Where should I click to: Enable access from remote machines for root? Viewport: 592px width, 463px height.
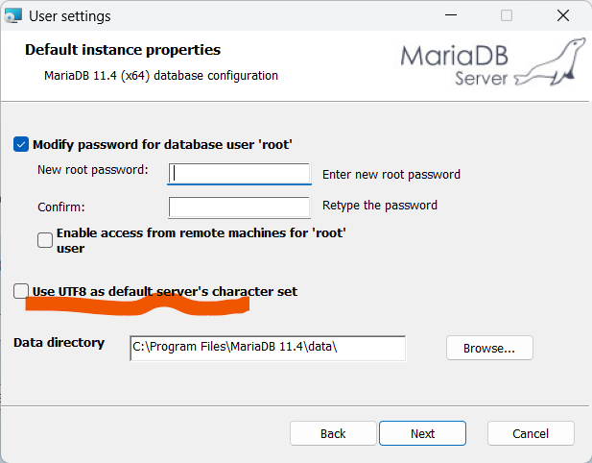[45, 240]
